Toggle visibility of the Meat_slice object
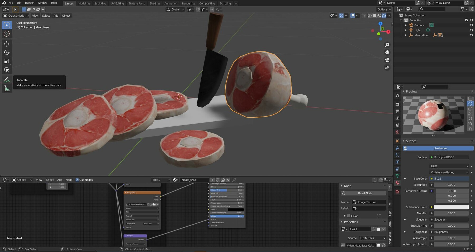The width and height of the screenshot is (475, 252). pyautogui.click(x=472, y=35)
